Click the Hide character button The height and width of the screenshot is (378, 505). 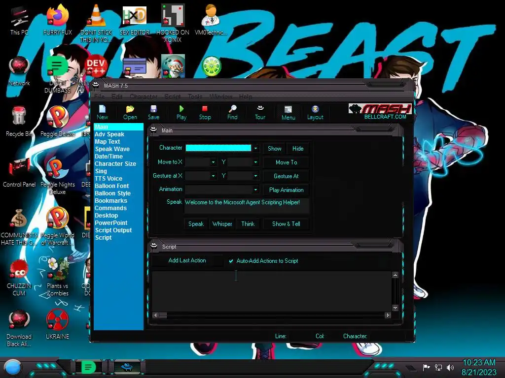coord(298,149)
